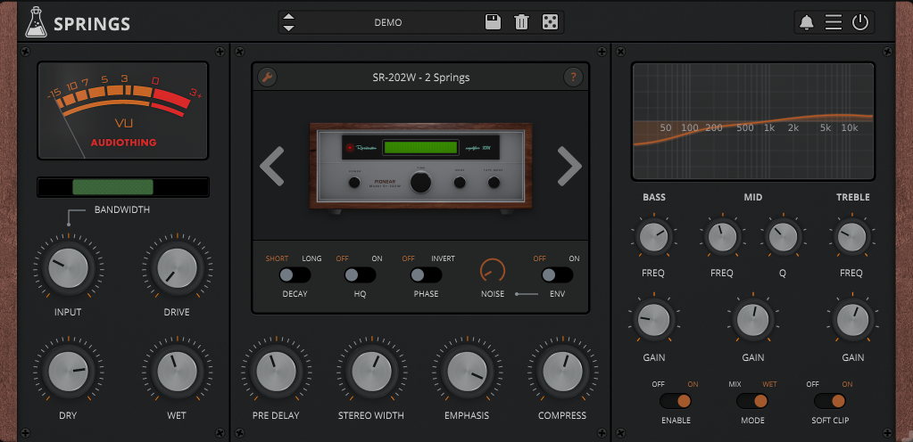Go to the next spring model arrow

point(569,166)
